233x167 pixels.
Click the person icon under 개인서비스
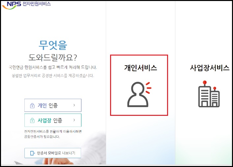tap(139, 94)
